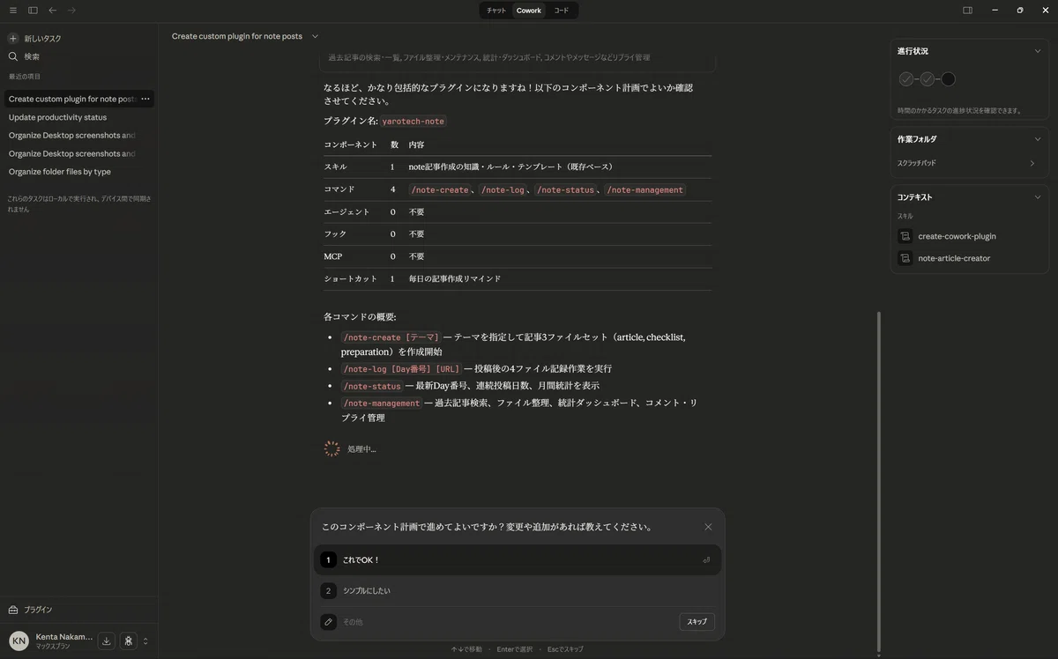Close the question prompt with X
The height and width of the screenshot is (659, 1058).
click(708, 527)
